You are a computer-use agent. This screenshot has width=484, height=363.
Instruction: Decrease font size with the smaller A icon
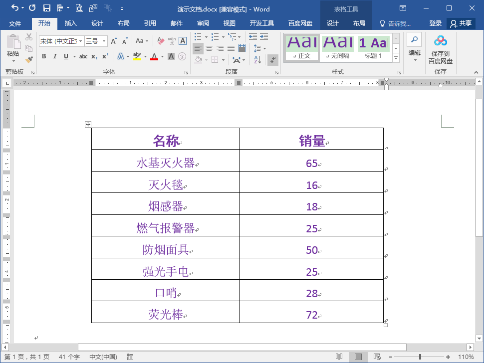point(125,41)
